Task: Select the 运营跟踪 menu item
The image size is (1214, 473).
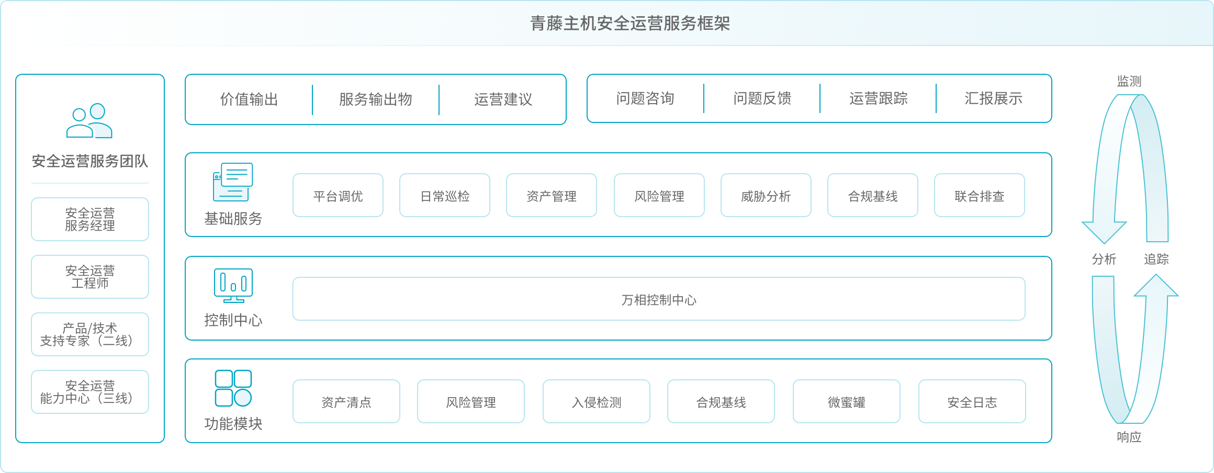Action: (x=878, y=98)
